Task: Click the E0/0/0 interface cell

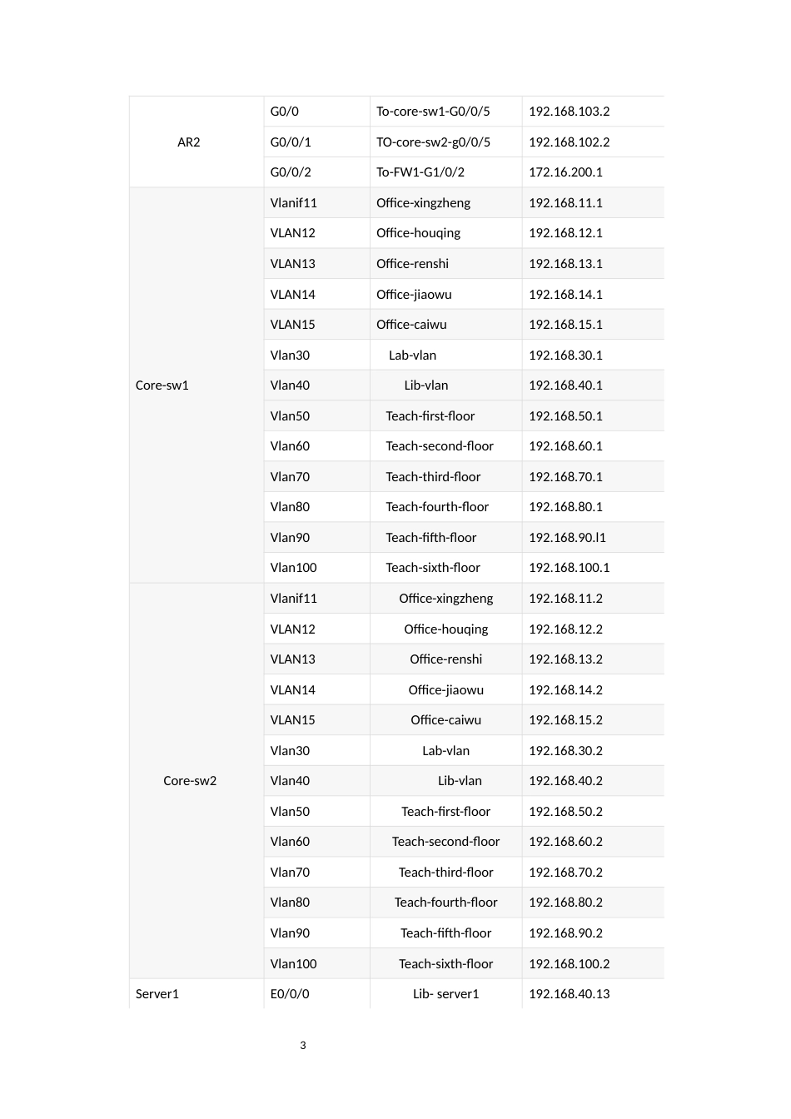Action: tap(290, 994)
